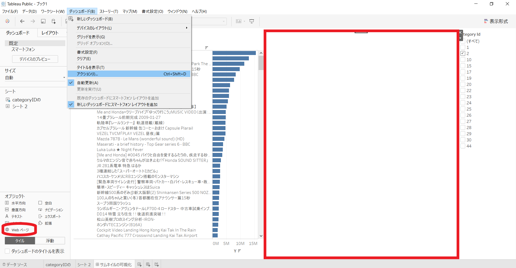Image resolution: width=516 pixels, height=268 pixels.
Task: Check category Id 24 filter checkbox
Action: 463,103
